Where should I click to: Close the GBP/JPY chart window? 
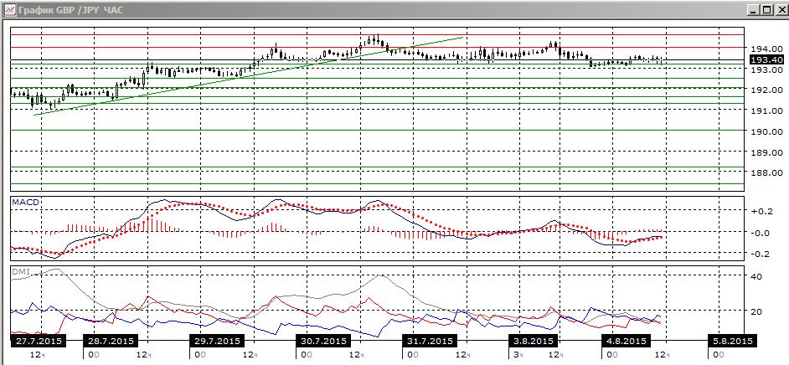pos(778,9)
